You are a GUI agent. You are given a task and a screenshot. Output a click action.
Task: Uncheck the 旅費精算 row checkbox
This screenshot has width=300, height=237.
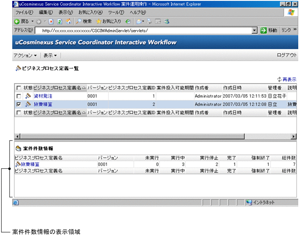(18, 105)
